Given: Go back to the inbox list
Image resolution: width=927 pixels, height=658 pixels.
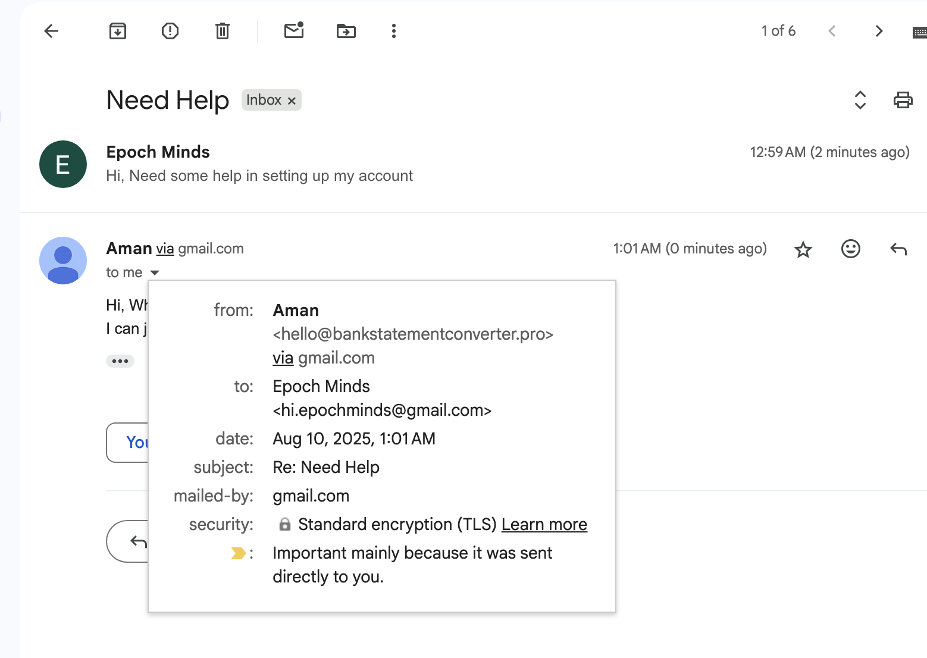Looking at the screenshot, I should pyautogui.click(x=51, y=31).
